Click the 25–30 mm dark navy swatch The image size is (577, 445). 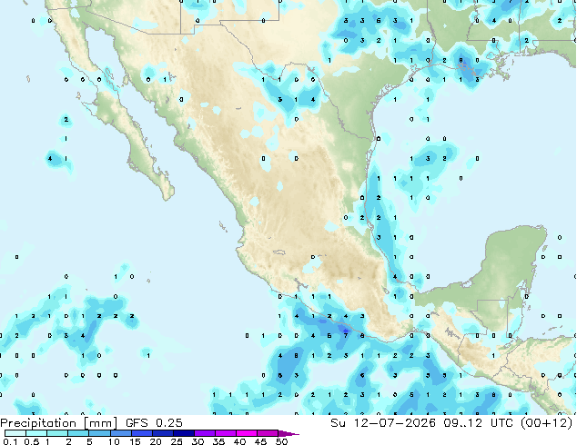tap(183, 433)
